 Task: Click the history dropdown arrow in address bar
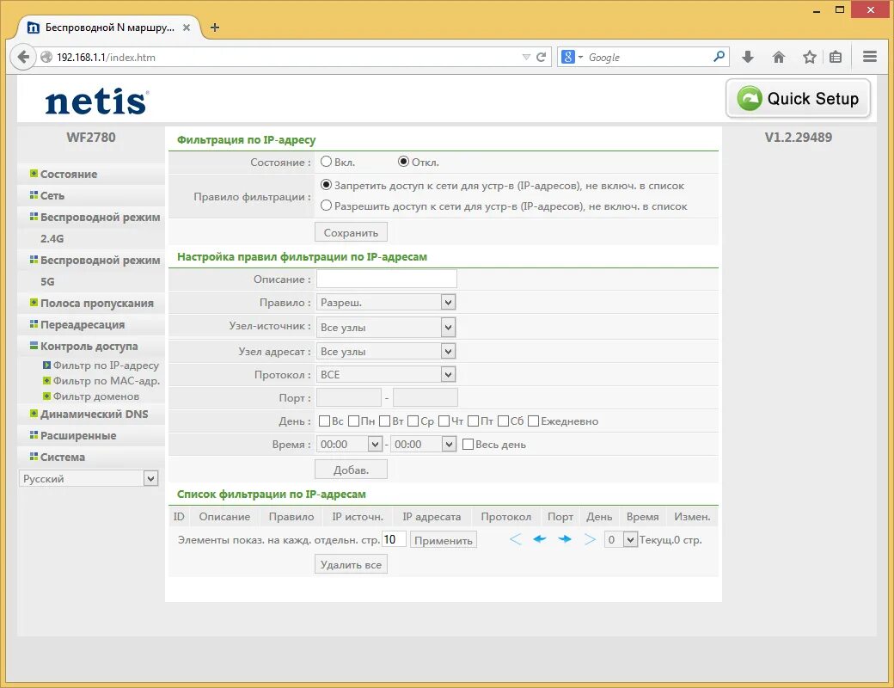[x=526, y=57]
